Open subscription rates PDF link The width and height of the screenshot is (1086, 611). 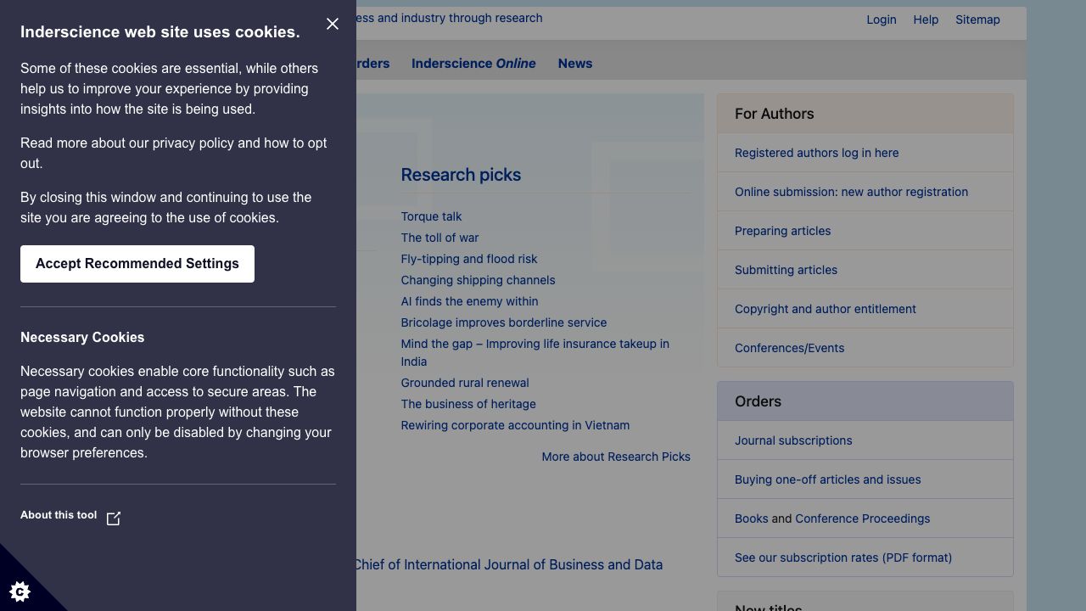[842, 558]
